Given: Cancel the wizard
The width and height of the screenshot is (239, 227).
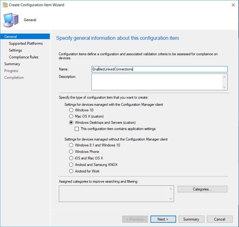Looking at the screenshot, I should [x=219, y=219].
